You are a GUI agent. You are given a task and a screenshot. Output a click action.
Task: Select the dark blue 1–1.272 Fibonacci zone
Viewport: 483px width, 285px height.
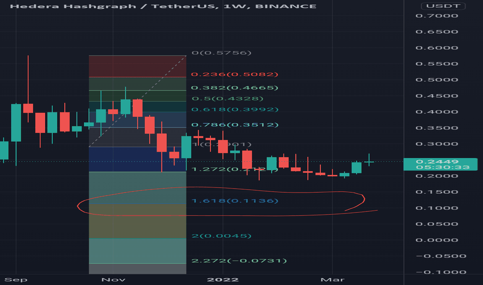click(x=137, y=159)
